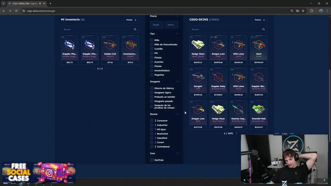The width and height of the screenshot is (331, 186).
Task: Click the search magnifier in CSGO-SKINS list
Action: [264, 29]
